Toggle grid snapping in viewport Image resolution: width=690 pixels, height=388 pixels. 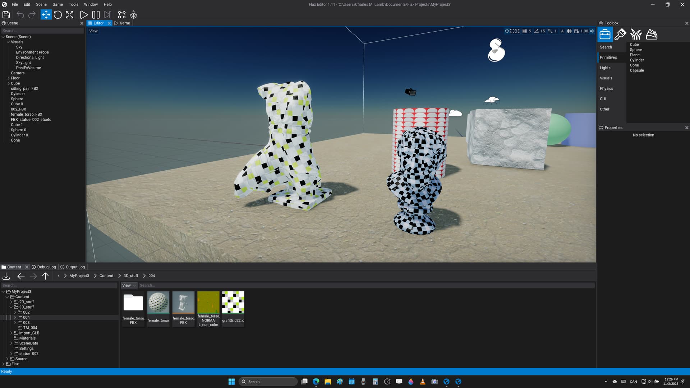[525, 31]
